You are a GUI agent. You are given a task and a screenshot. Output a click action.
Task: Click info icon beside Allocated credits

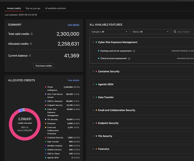31,44
